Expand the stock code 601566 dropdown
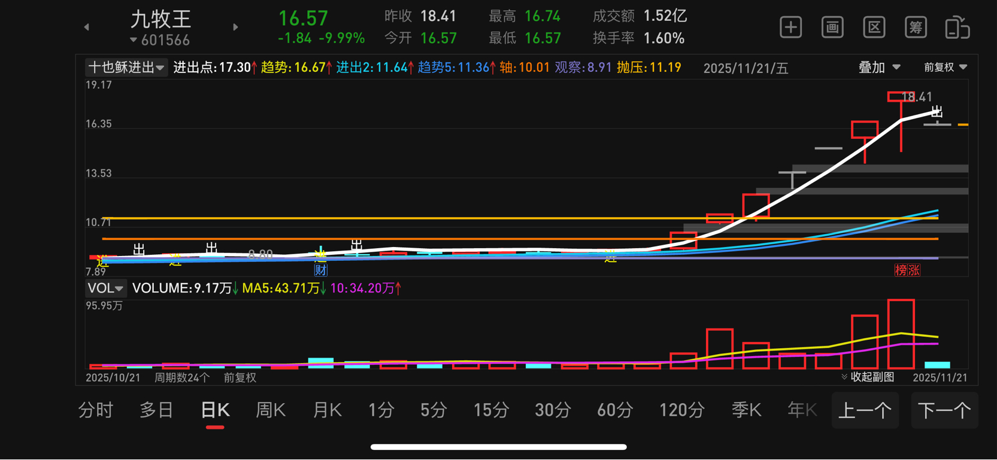Image resolution: width=997 pixels, height=460 pixels. click(x=160, y=40)
